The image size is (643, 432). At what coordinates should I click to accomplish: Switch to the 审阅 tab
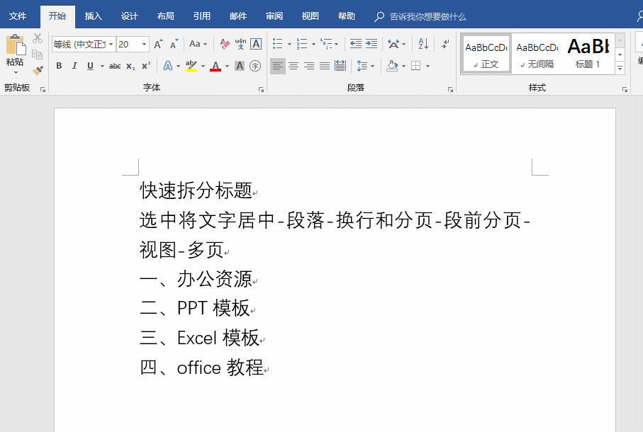click(274, 16)
